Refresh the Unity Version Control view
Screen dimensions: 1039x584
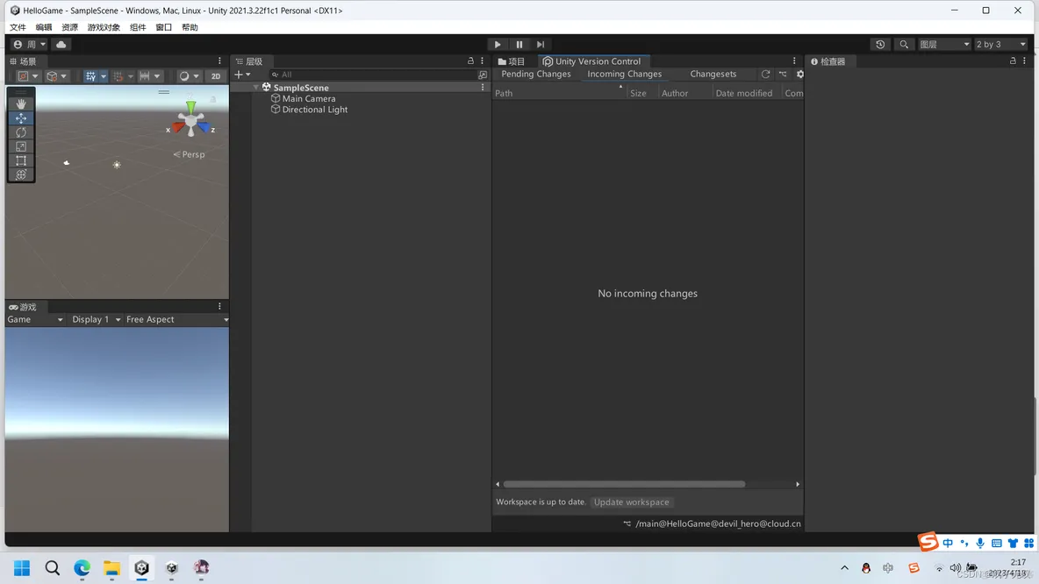pyautogui.click(x=765, y=75)
